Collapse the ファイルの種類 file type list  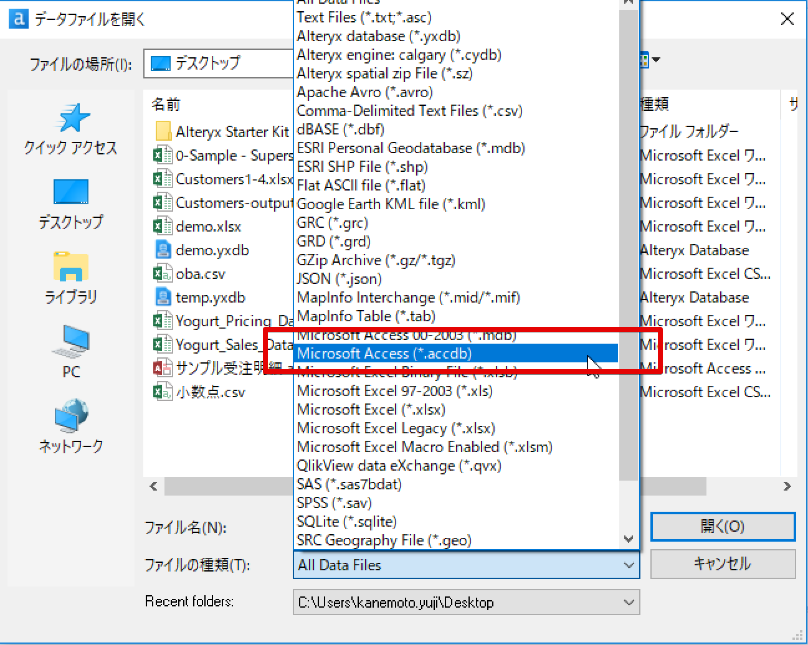tap(628, 565)
